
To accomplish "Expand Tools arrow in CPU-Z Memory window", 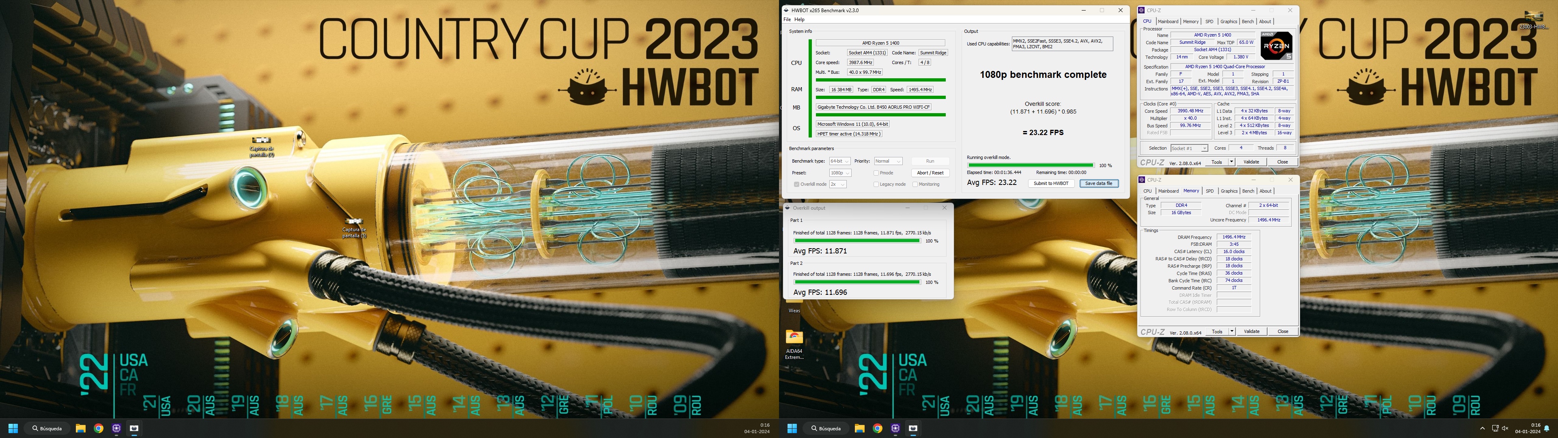I will pyautogui.click(x=1231, y=331).
